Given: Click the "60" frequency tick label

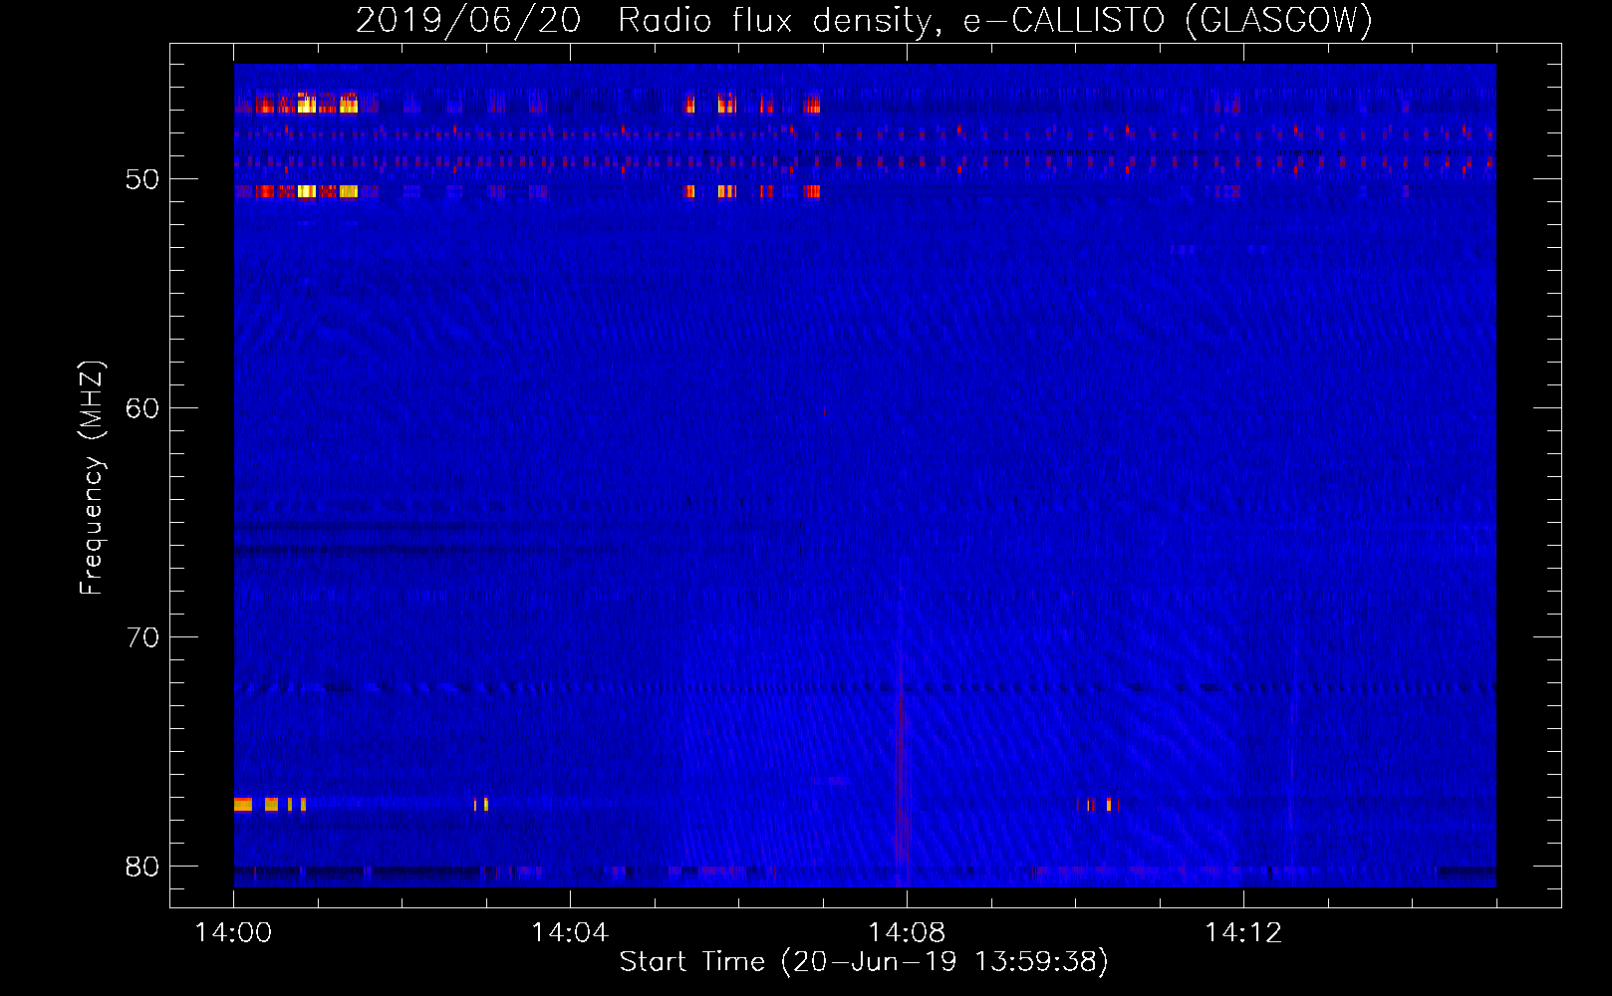Looking at the screenshot, I should click(x=142, y=408).
